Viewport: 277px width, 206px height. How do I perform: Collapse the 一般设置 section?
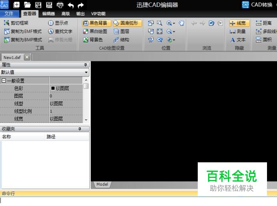click(4, 81)
